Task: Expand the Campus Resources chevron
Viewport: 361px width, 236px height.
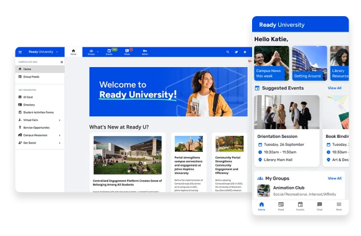Action: pos(60,135)
